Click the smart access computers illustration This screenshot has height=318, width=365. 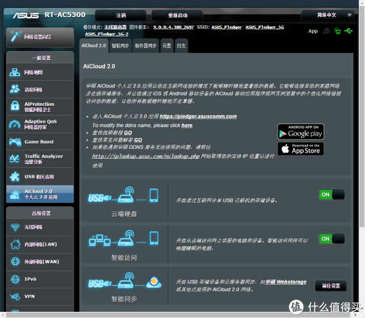(123, 238)
